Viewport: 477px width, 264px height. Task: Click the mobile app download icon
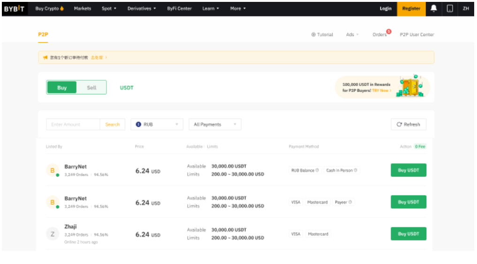pos(450,8)
